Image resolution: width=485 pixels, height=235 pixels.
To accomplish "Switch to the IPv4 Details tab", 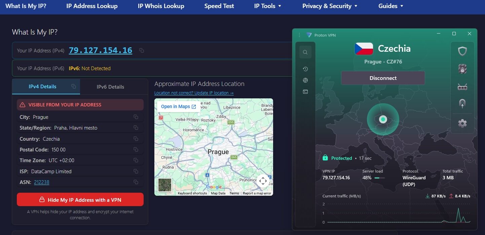I will coord(46,86).
